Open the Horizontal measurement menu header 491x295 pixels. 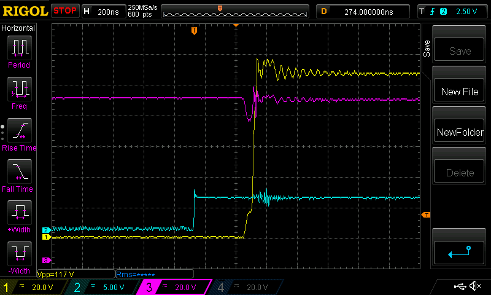(x=18, y=28)
